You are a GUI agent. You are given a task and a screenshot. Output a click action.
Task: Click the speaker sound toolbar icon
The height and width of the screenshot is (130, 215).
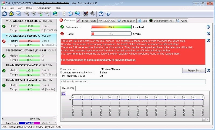(93, 14)
